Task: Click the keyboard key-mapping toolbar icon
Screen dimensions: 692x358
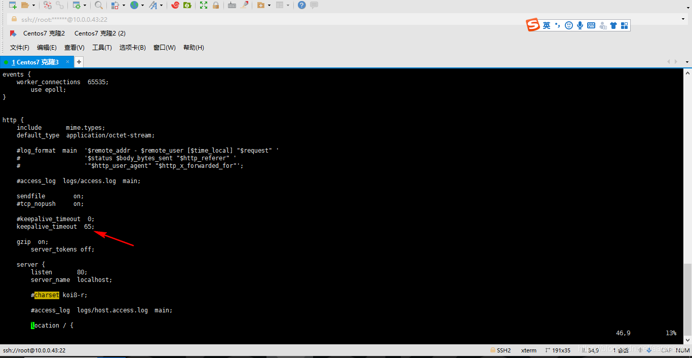Action: point(232,5)
